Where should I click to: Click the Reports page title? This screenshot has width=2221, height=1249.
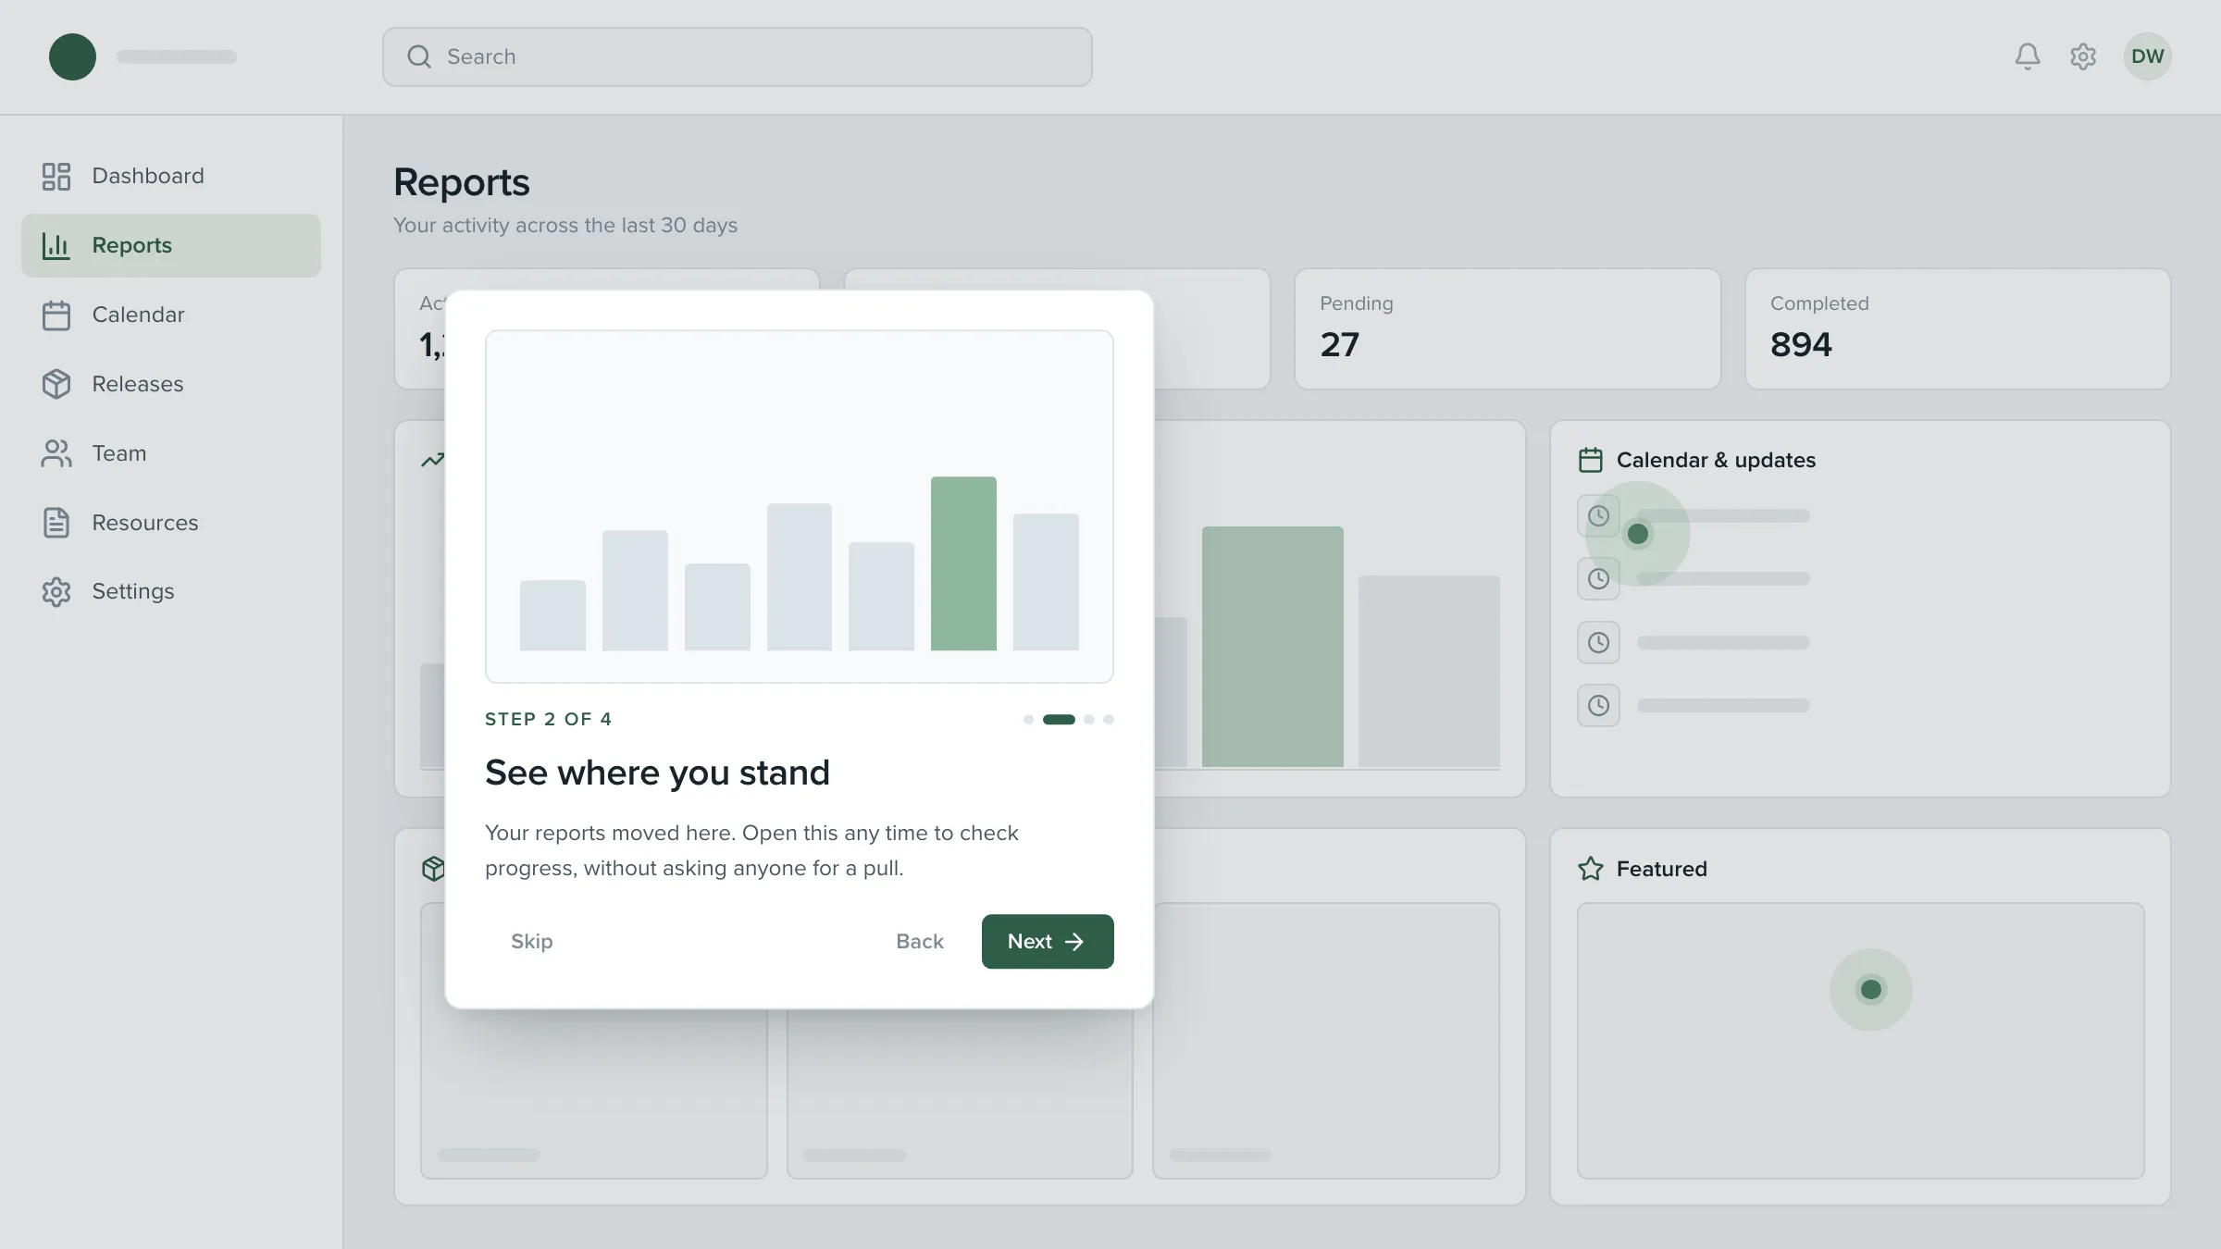(462, 182)
